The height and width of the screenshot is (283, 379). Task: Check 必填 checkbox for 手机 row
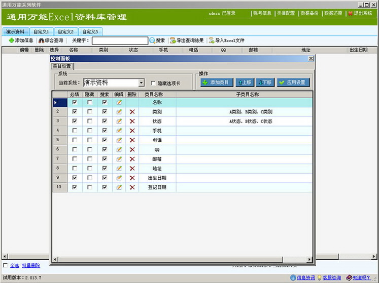75,130
